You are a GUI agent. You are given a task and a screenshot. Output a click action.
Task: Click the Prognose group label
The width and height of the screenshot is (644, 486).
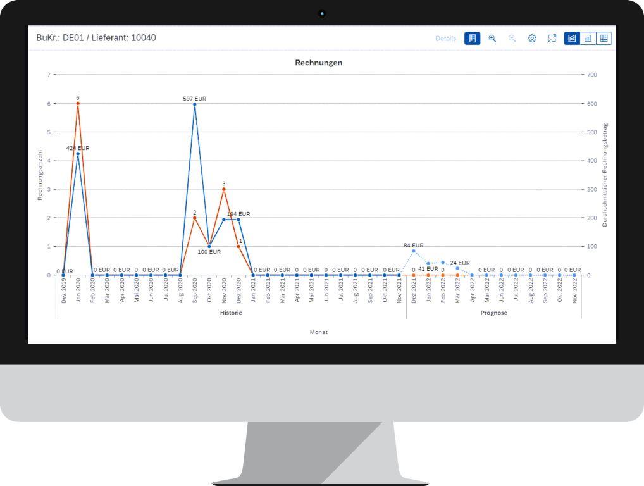click(493, 313)
